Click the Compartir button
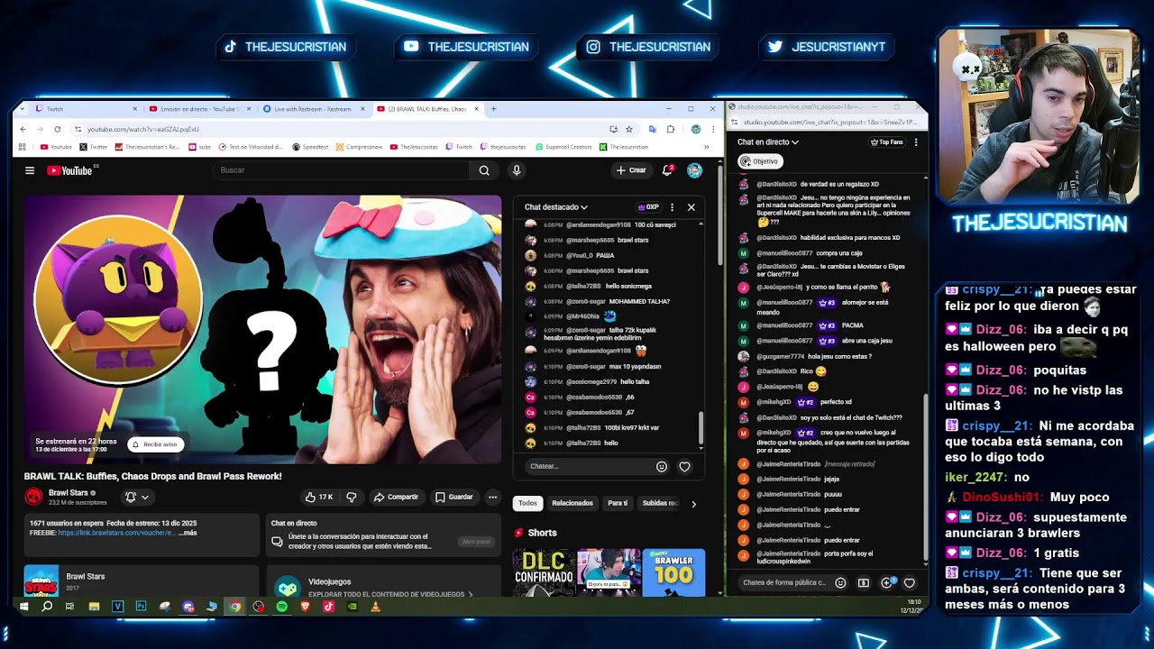This screenshot has width=1154, height=649. [x=396, y=497]
